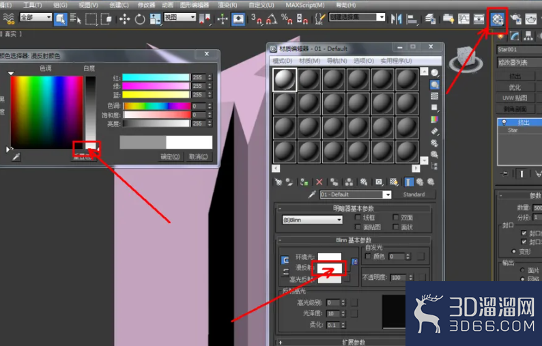Select the 面片 output radio button
The height and width of the screenshot is (346, 542).
(522, 270)
